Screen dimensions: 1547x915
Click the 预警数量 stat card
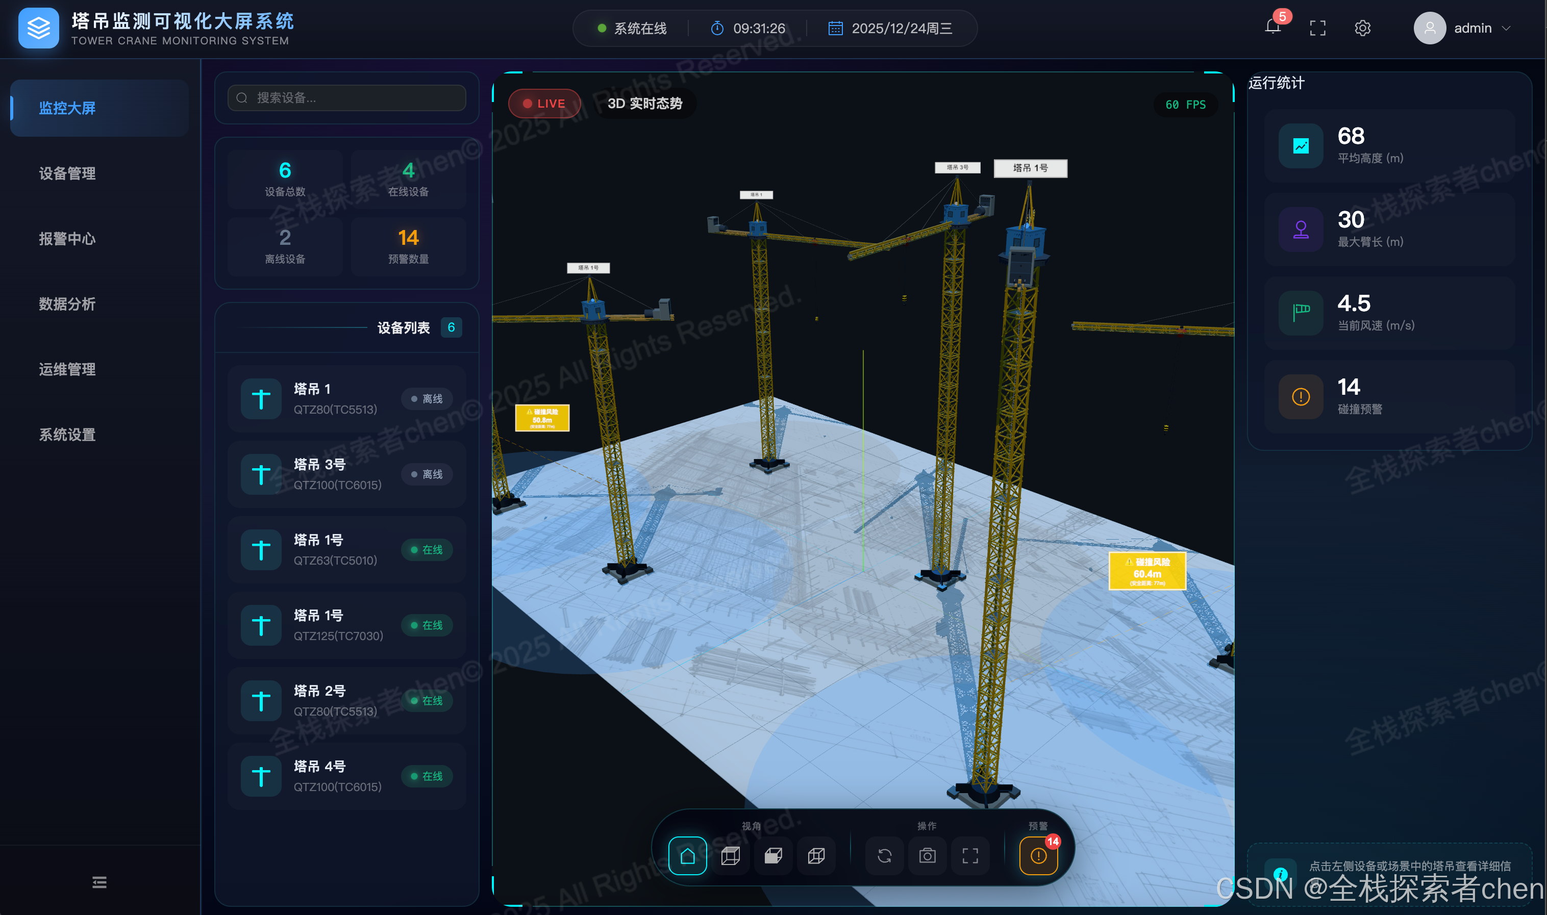click(408, 247)
